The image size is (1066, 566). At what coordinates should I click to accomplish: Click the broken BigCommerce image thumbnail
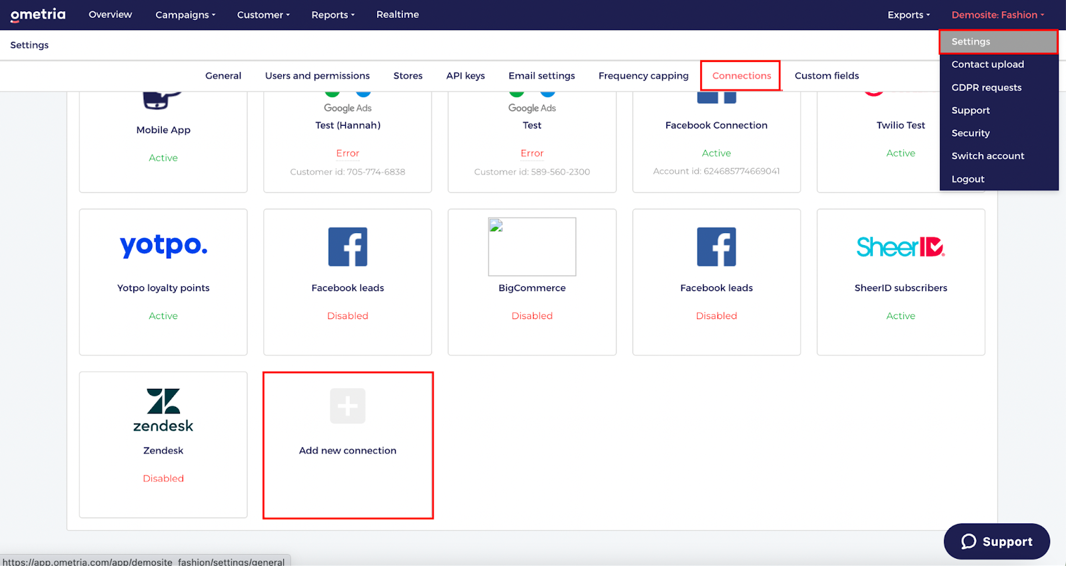(532, 246)
